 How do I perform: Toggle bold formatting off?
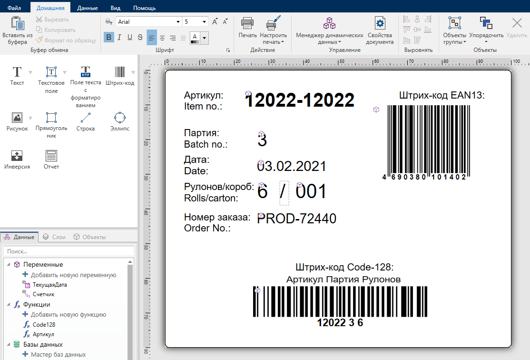click(x=109, y=38)
